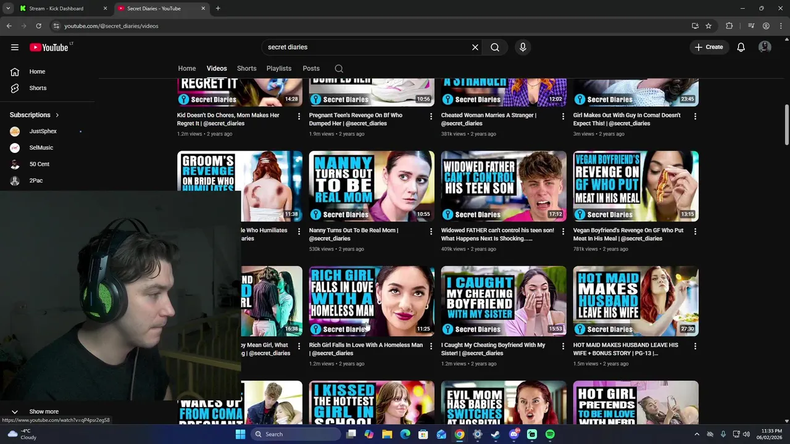790x444 pixels.
Task: Clear the search box with the X
Action: [x=475, y=47]
